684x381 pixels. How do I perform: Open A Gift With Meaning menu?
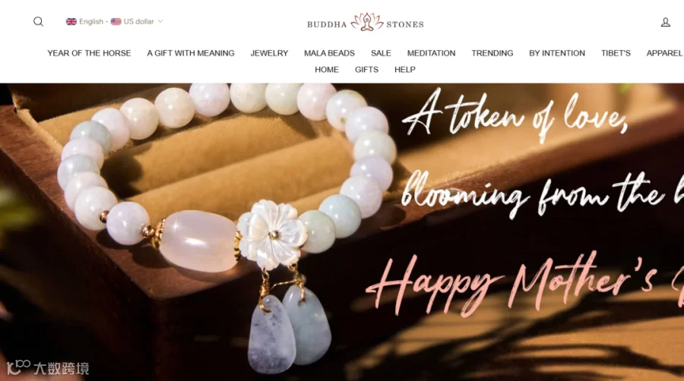[191, 53]
